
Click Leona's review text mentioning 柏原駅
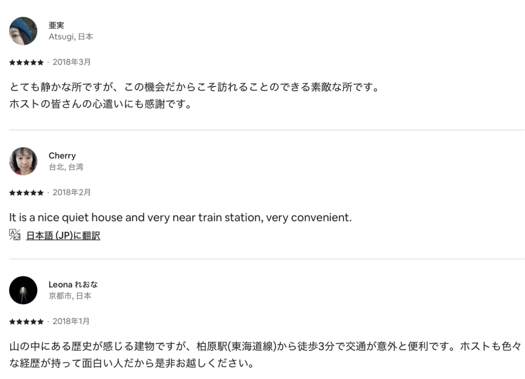coord(265,347)
